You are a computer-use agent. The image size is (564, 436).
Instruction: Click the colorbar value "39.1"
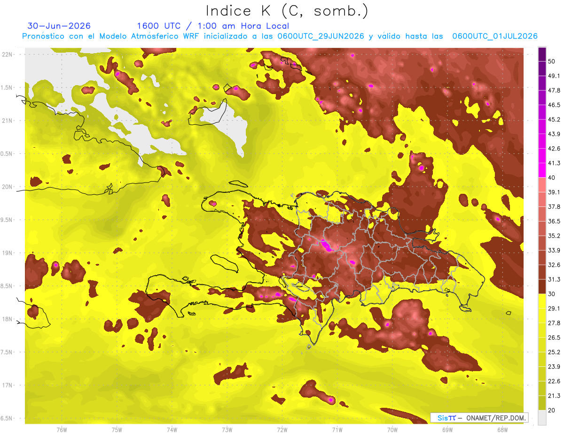554,192
